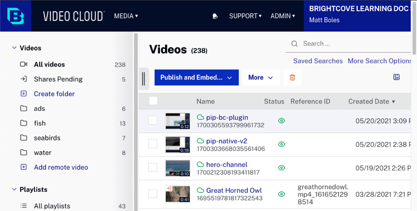Open the hero-channel video link

(x=227, y=164)
